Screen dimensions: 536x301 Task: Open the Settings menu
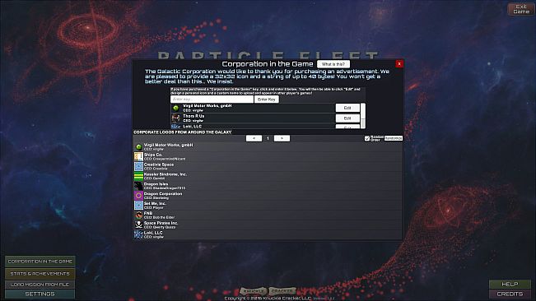tap(40, 294)
